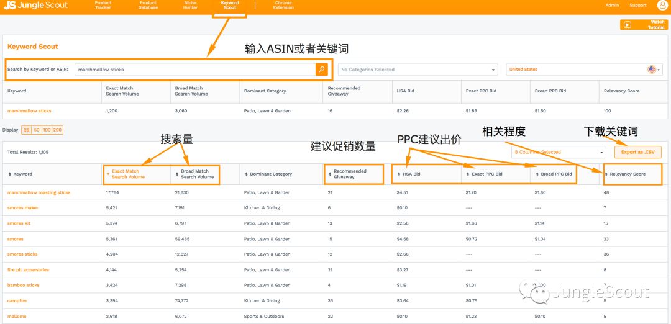Sort by Exact Match Search Volume column
Screen dimensions: 671x324
coord(129,174)
